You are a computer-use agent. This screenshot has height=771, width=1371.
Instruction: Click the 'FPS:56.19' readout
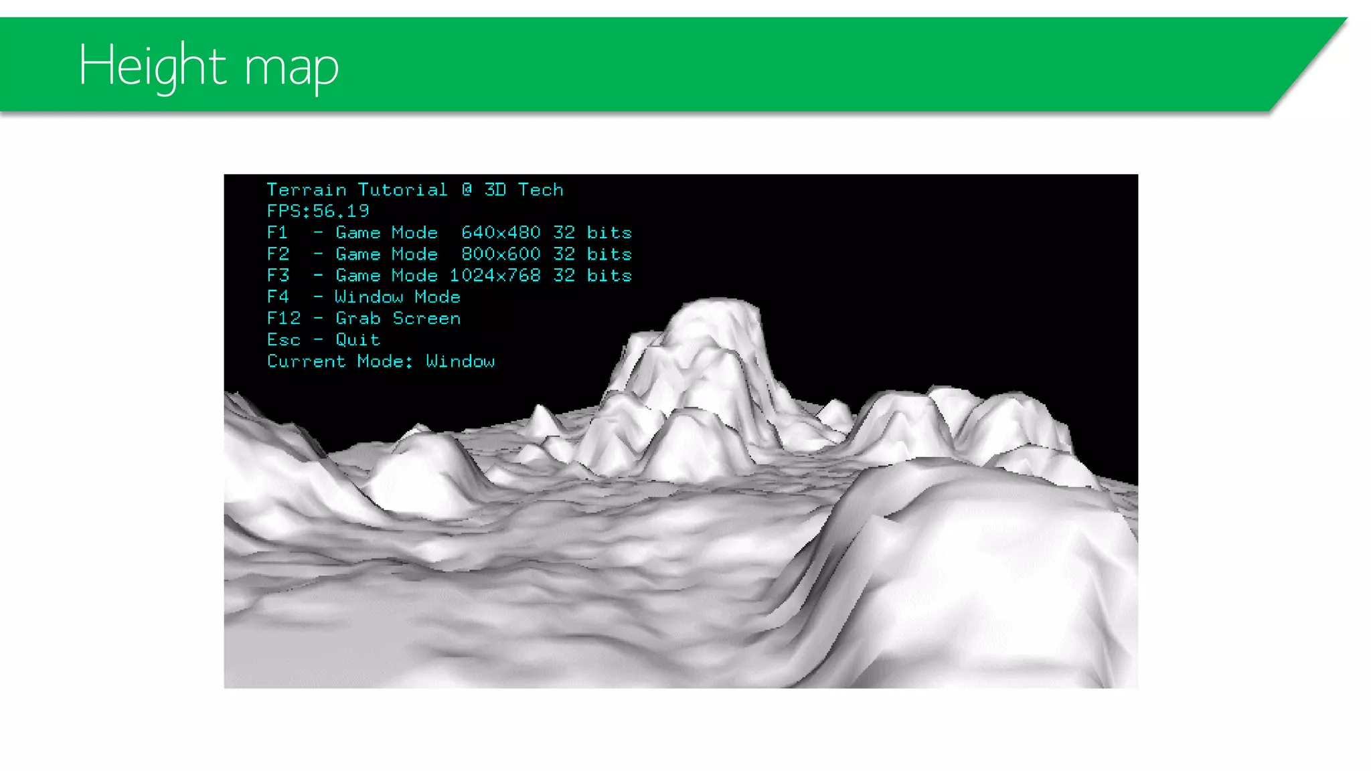[x=318, y=211]
